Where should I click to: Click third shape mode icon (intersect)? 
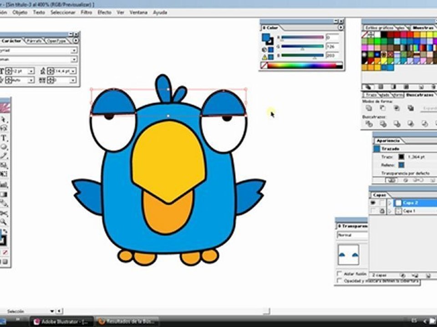coord(397,108)
